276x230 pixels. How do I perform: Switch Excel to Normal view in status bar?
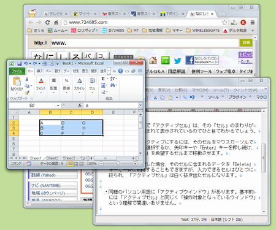[71, 164]
